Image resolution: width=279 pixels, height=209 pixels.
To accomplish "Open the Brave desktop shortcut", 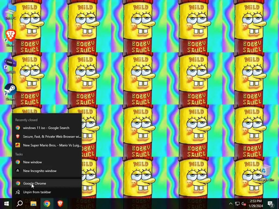I will pyautogui.click(x=11, y=38).
